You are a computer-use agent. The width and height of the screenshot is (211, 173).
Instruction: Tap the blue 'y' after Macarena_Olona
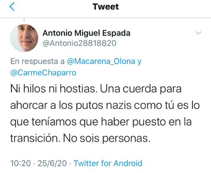tap(140, 62)
